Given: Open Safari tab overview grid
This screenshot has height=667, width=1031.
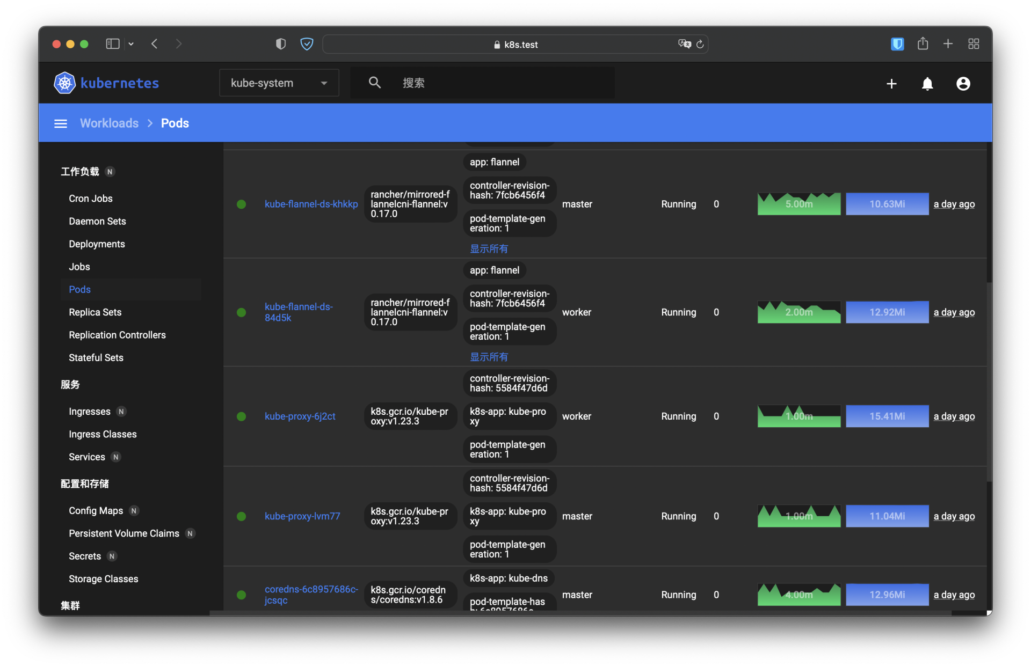Looking at the screenshot, I should click(x=974, y=43).
